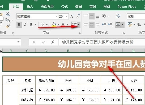Viewport: 145px width, 105px height.
Task: Open the 字体 group dialog launcher
Action: 79,33
